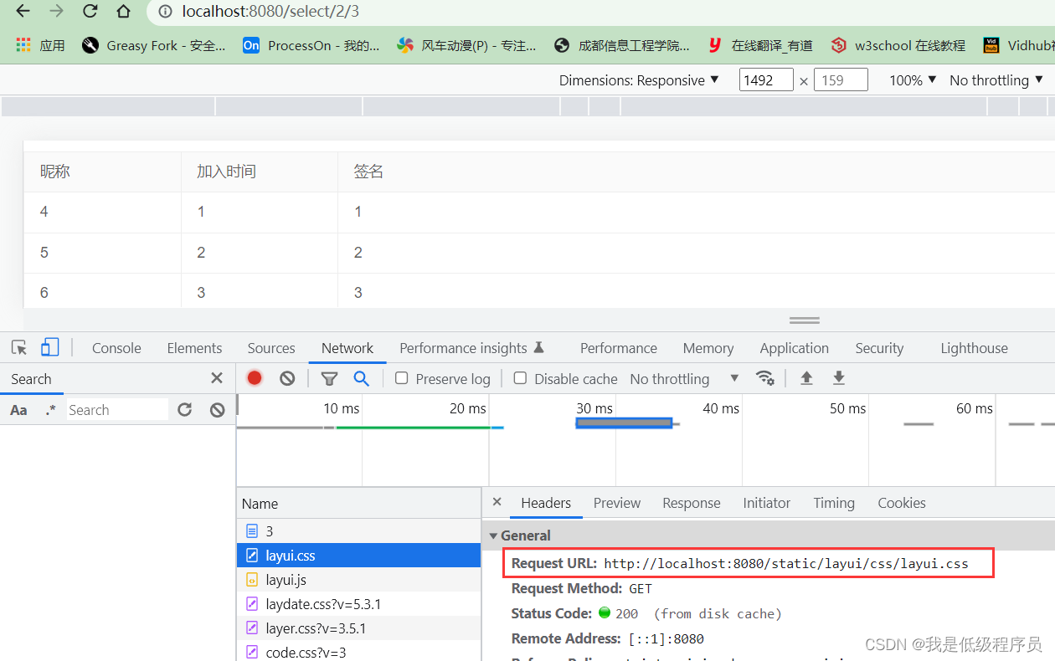Stop recording network log
The width and height of the screenshot is (1055, 661).
pos(254,378)
